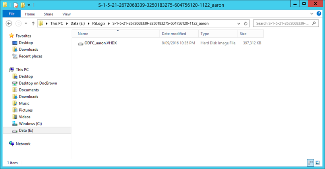The image size is (325, 169).
Task: Select the ODFC_aaron.VHDX file
Action: [x=101, y=43]
